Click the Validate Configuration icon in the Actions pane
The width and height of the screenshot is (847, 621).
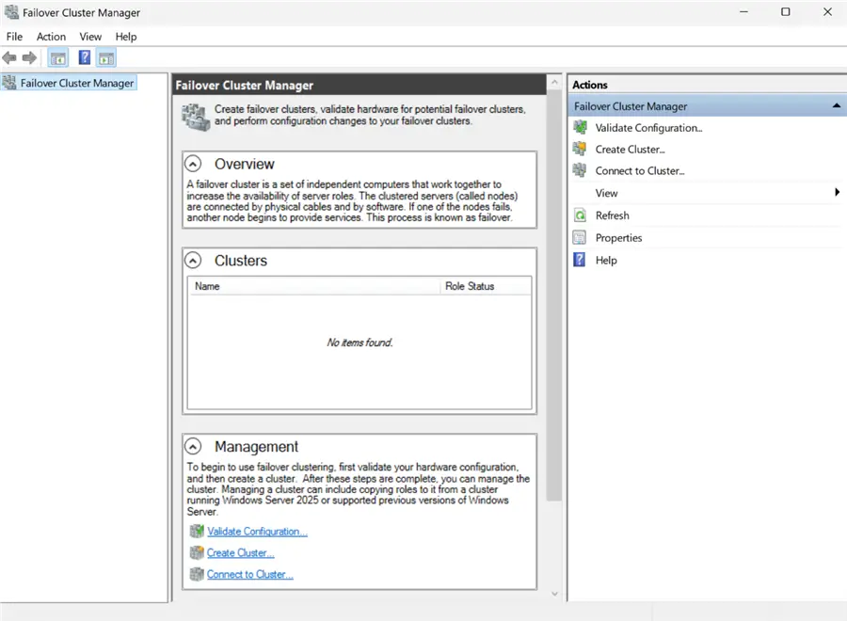point(580,127)
